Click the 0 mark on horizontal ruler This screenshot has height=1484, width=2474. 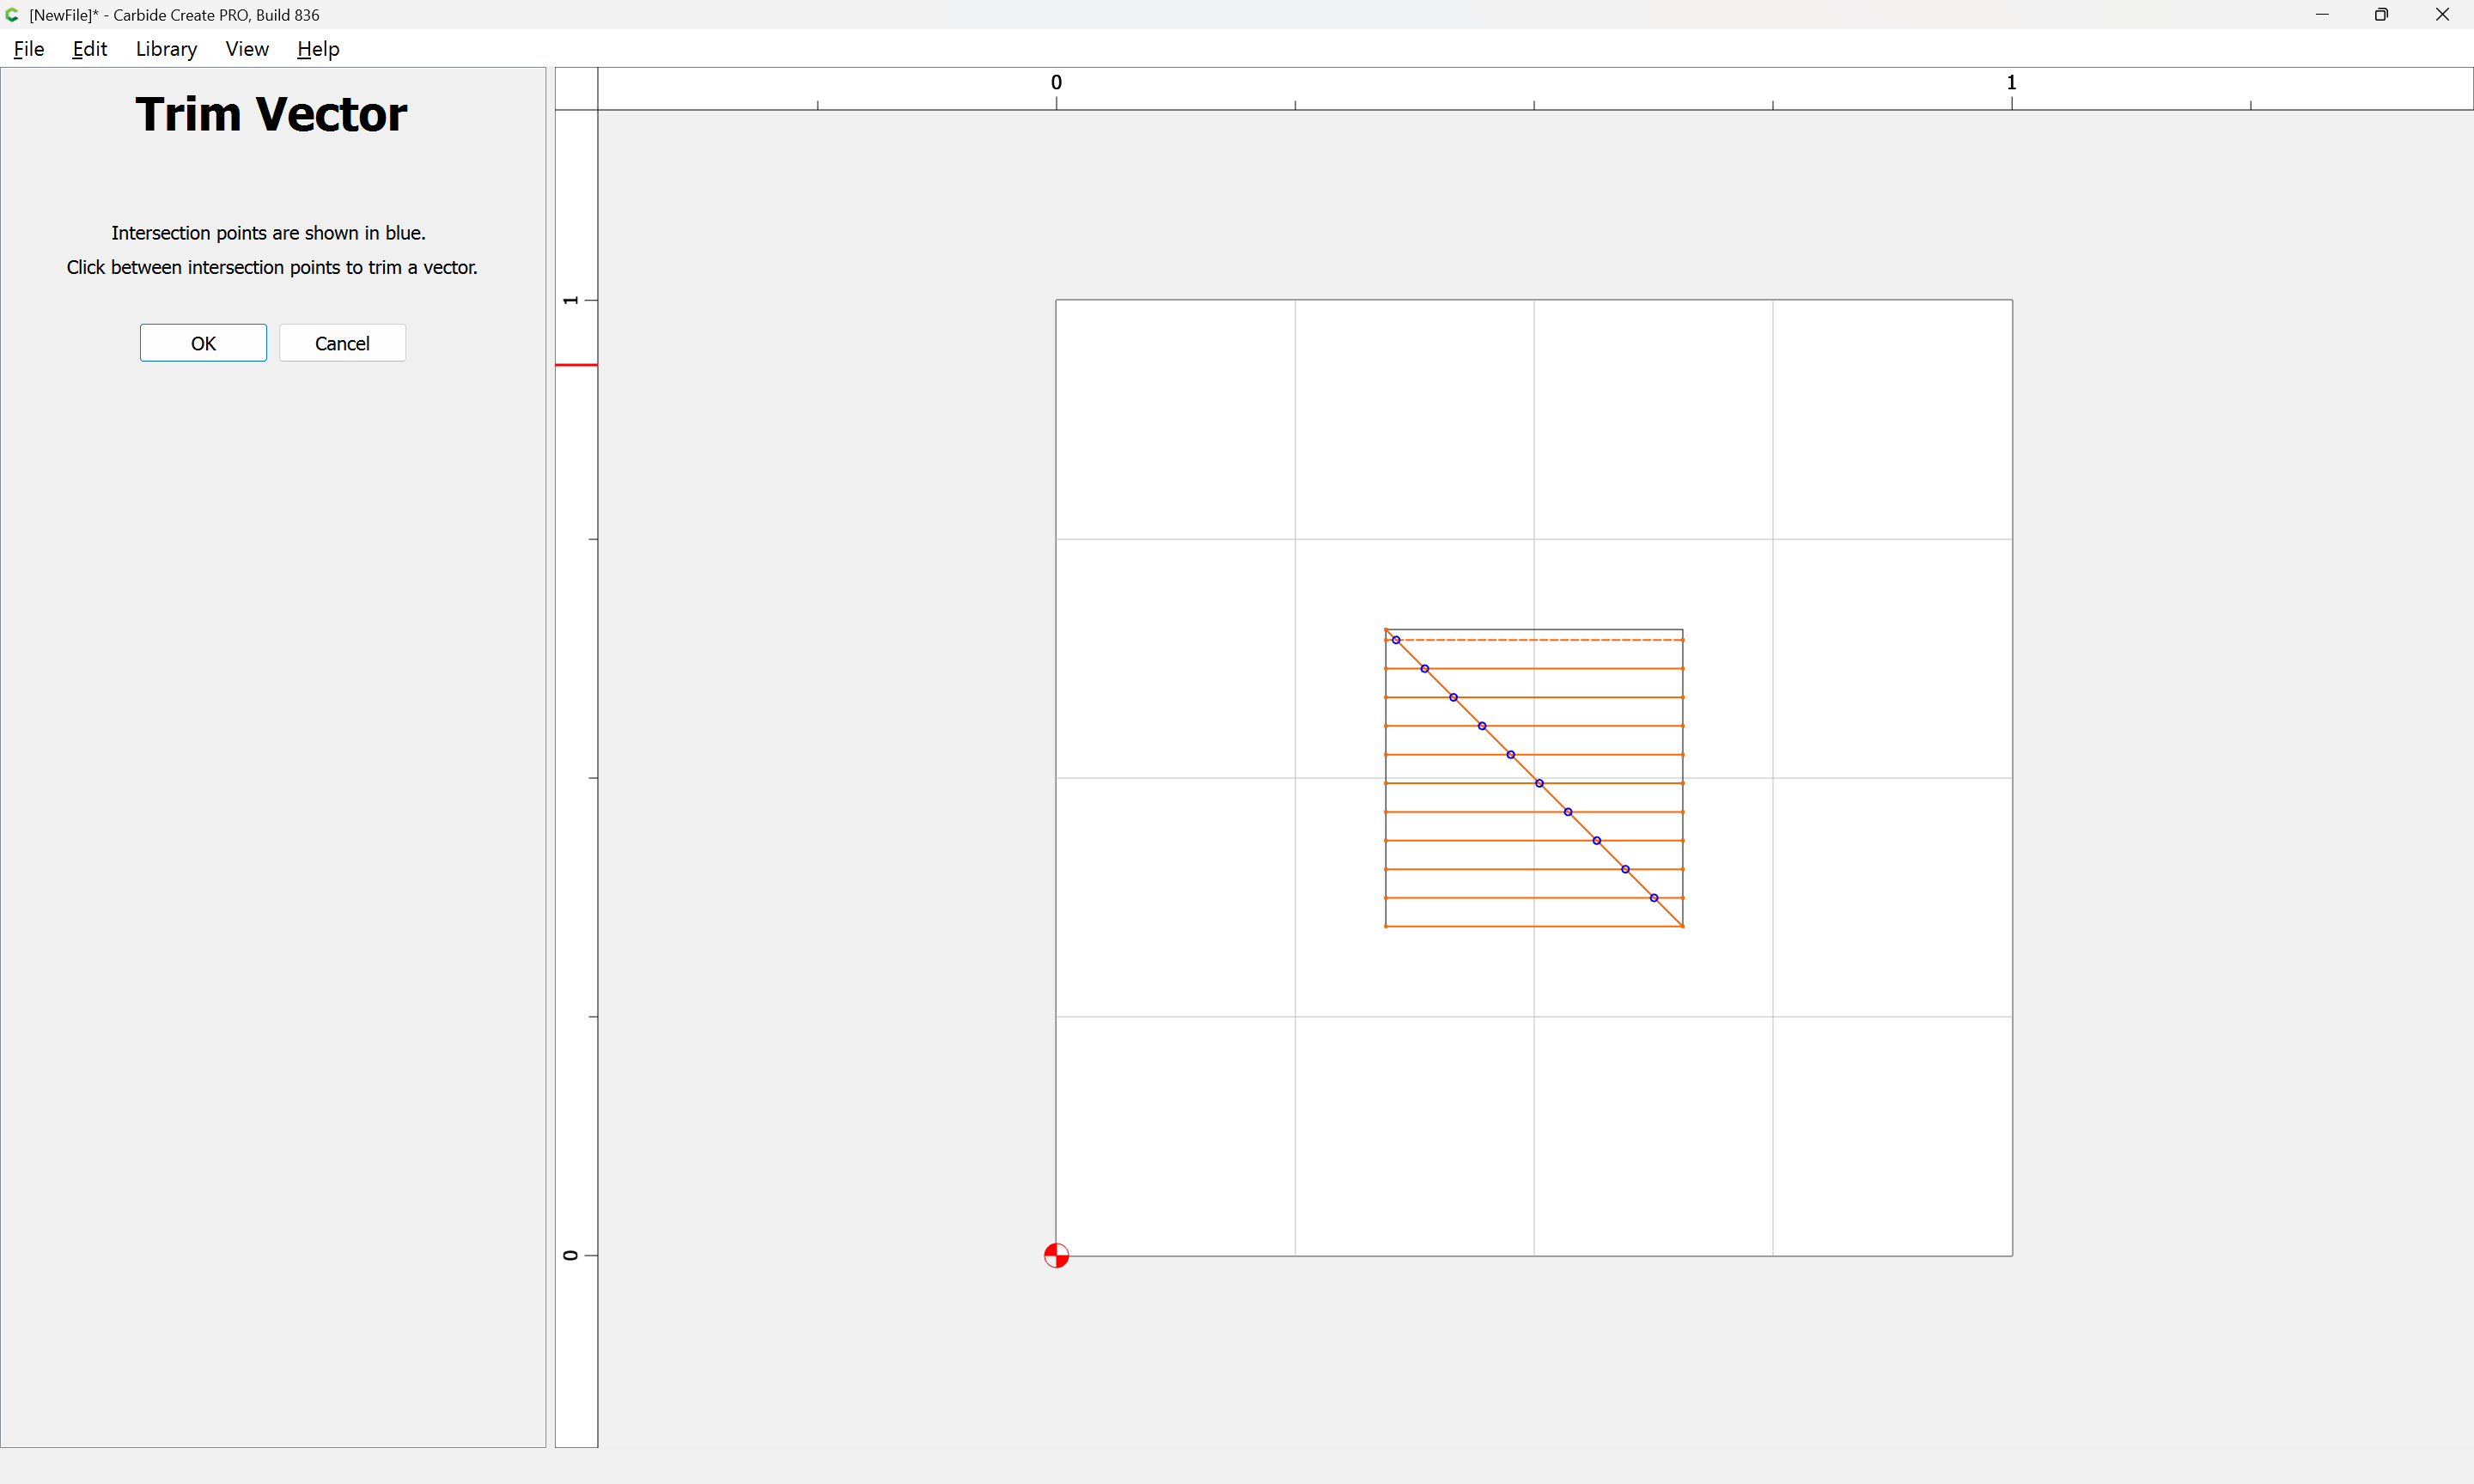click(1056, 83)
